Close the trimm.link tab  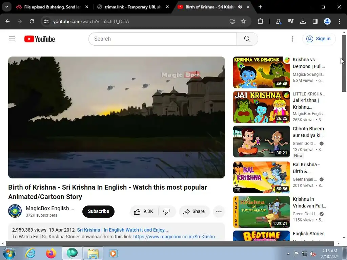167,7
